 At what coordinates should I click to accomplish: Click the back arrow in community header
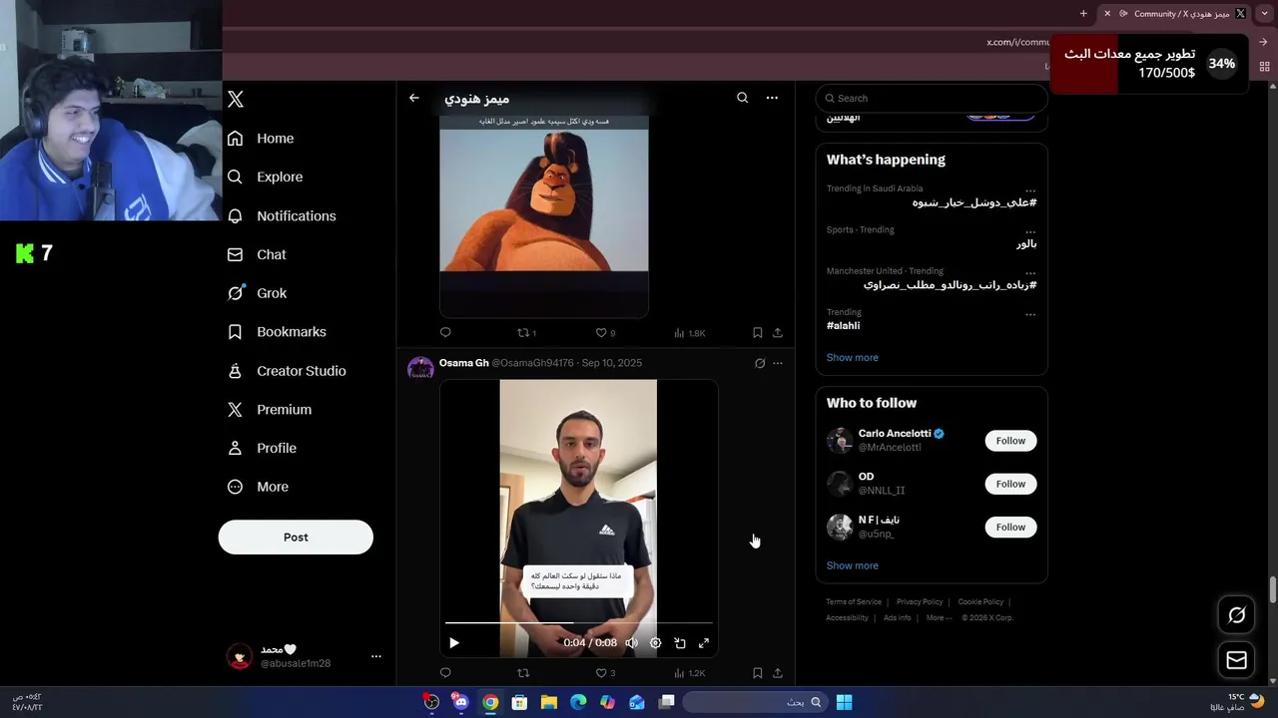414,98
